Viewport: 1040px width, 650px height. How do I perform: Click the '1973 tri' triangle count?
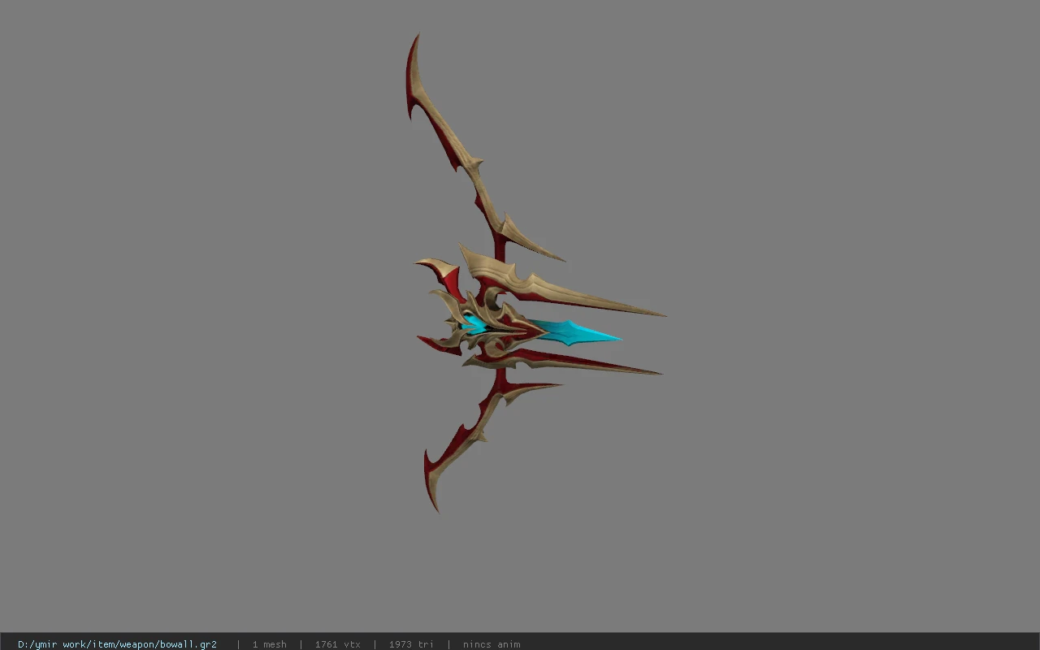(x=411, y=644)
